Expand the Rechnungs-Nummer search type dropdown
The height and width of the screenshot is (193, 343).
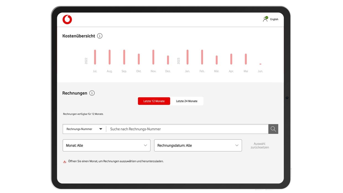click(x=84, y=129)
